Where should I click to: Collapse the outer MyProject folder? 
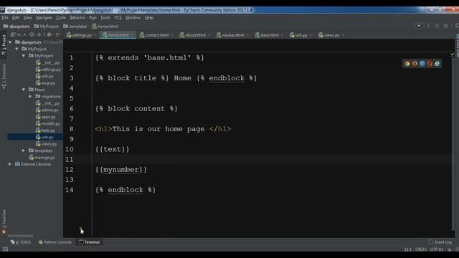point(17,49)
